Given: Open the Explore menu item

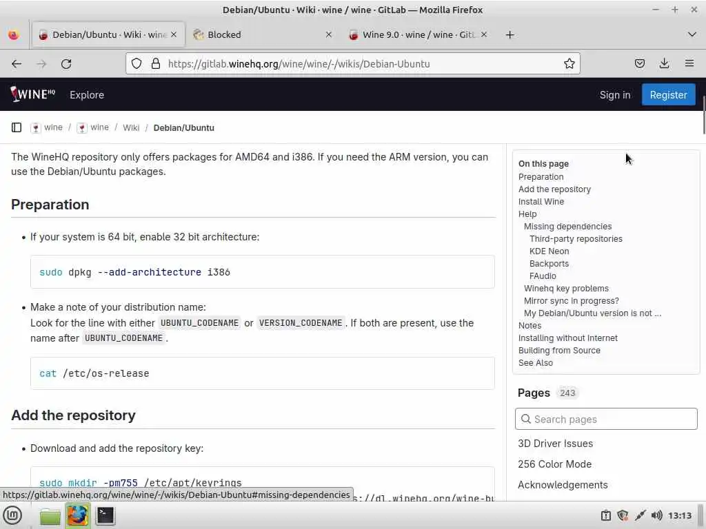Looking at the screenshot, I should [87, 95].
